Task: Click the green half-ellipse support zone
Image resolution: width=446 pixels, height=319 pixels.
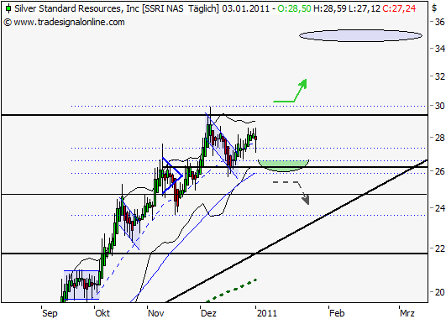Action: pyautogui.click(x=283, y=165)
